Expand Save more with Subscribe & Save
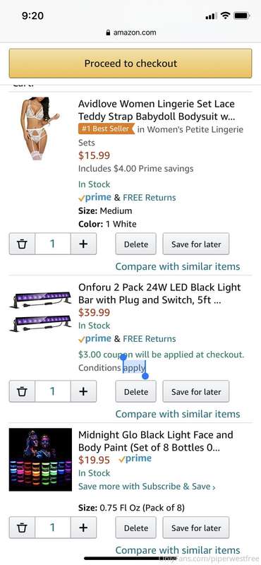The width and height of the screenshot is (261, 565). coord(147,487)
